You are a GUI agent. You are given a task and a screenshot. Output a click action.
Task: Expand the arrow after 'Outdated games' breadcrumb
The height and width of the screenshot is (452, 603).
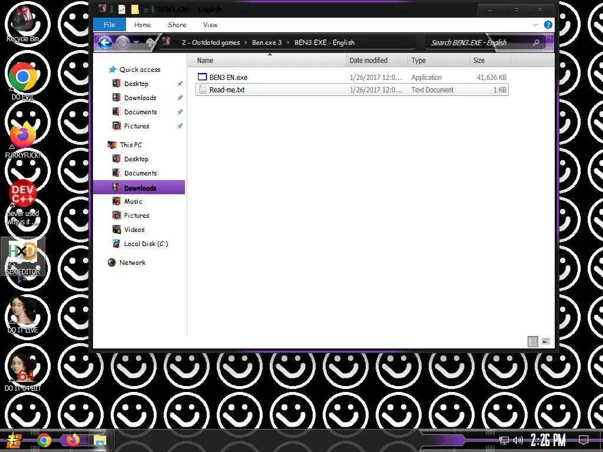click(246, 42)
